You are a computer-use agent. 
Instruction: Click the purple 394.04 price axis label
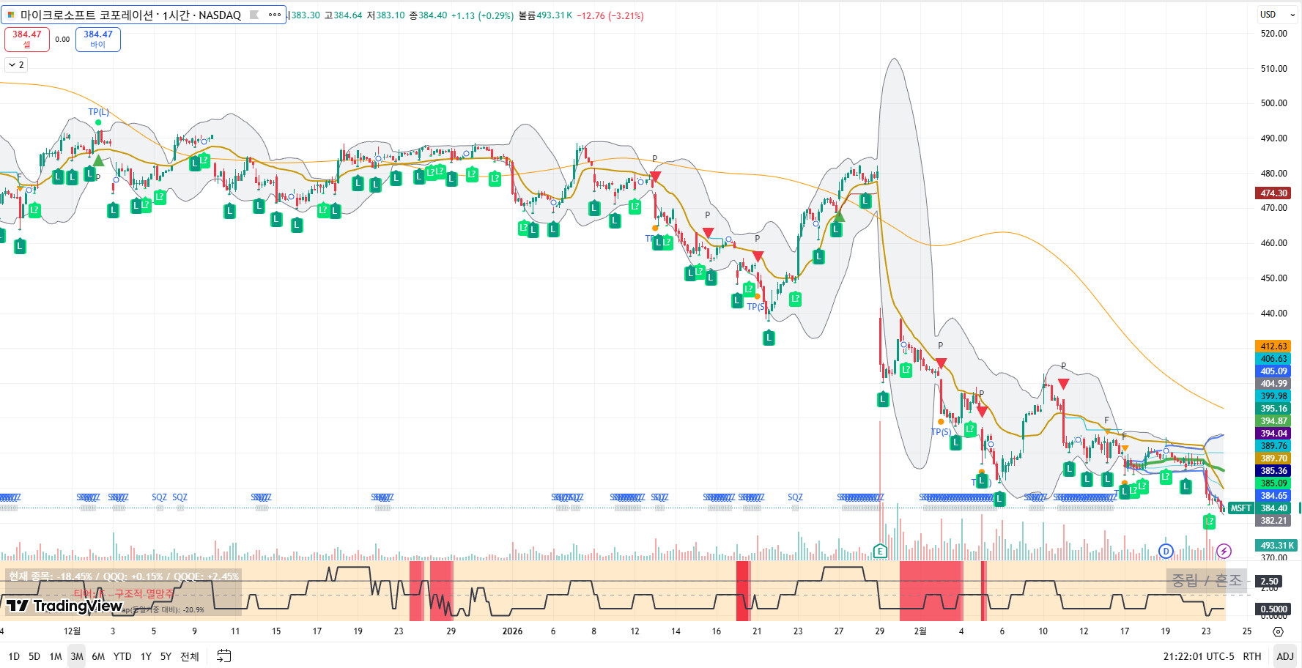(1273, 434)
